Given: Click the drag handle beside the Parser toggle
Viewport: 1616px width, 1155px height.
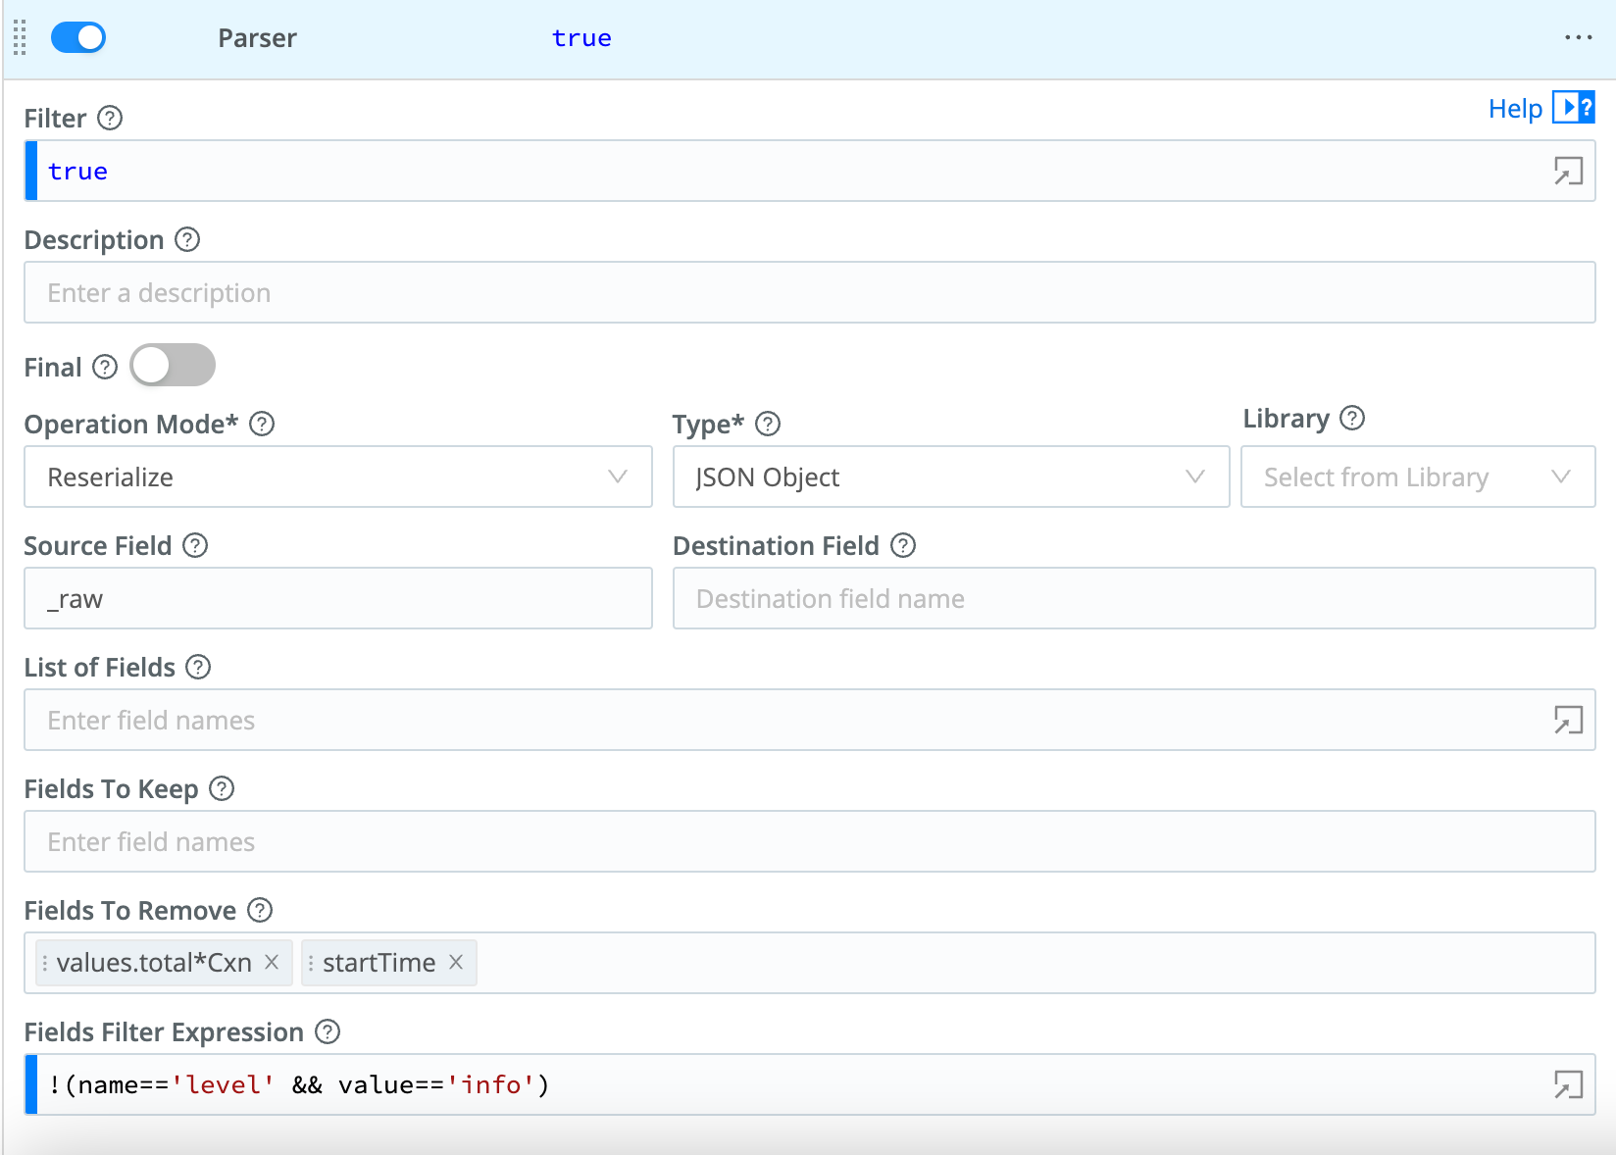Looking at the screenshot, I should [x=20, y=37].
